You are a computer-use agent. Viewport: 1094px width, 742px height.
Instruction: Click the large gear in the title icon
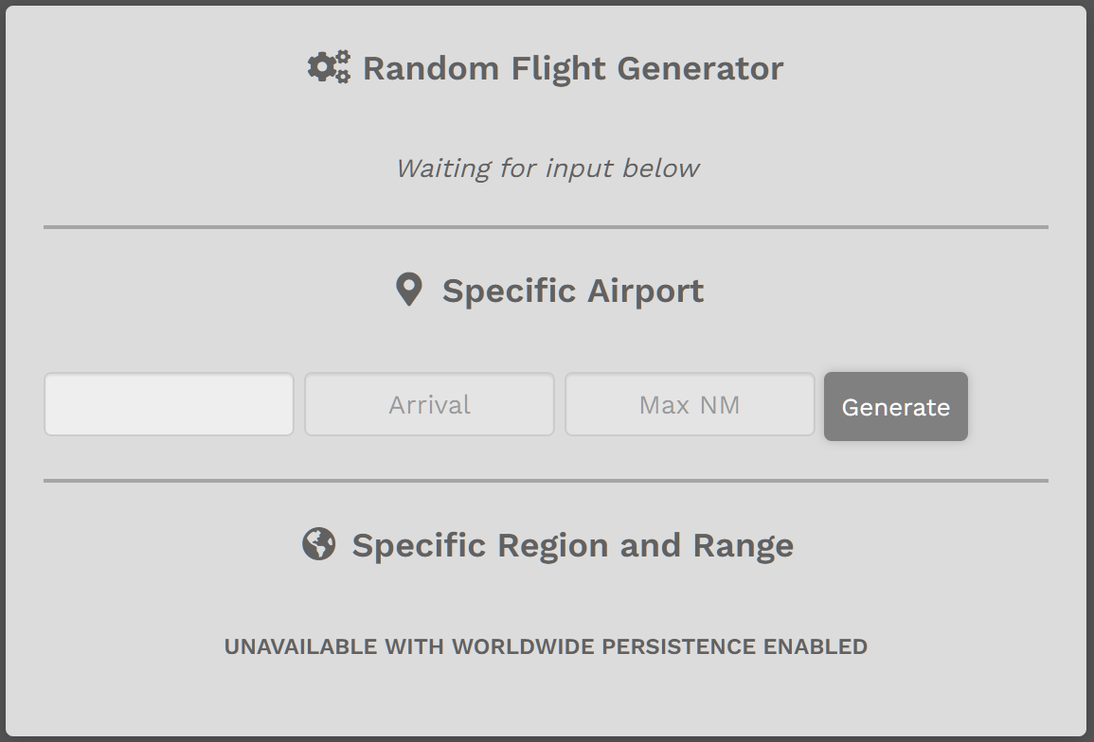[321, 67]
